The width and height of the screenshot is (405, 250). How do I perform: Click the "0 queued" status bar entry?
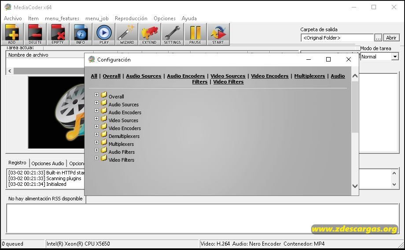tap(13, 244)
